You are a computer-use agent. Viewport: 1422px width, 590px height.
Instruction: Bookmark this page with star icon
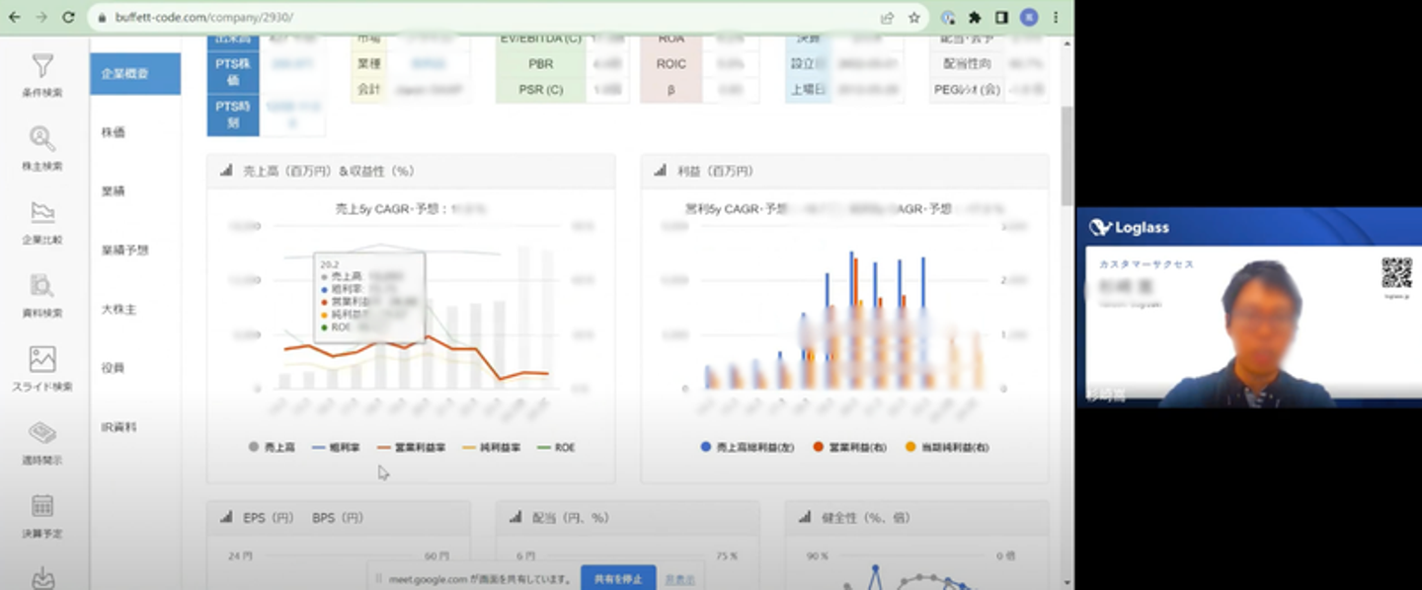tap(914, 18)
